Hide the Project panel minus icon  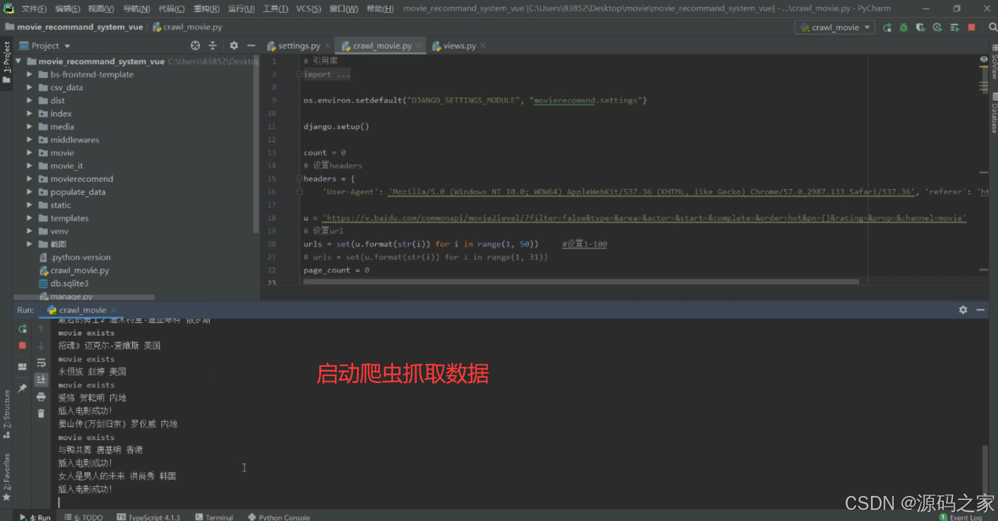(251, 45)
